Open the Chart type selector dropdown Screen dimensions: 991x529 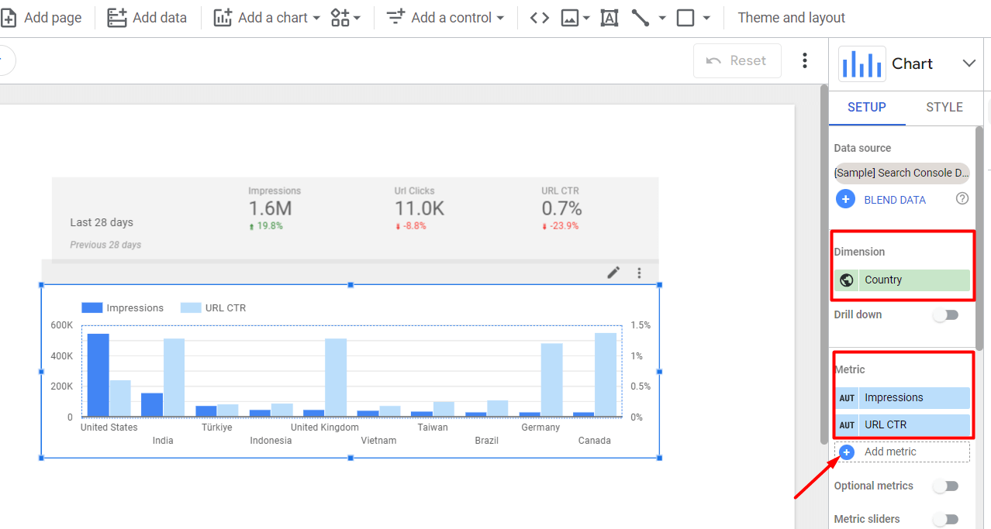pyautogui.click(x=969, y=64)
